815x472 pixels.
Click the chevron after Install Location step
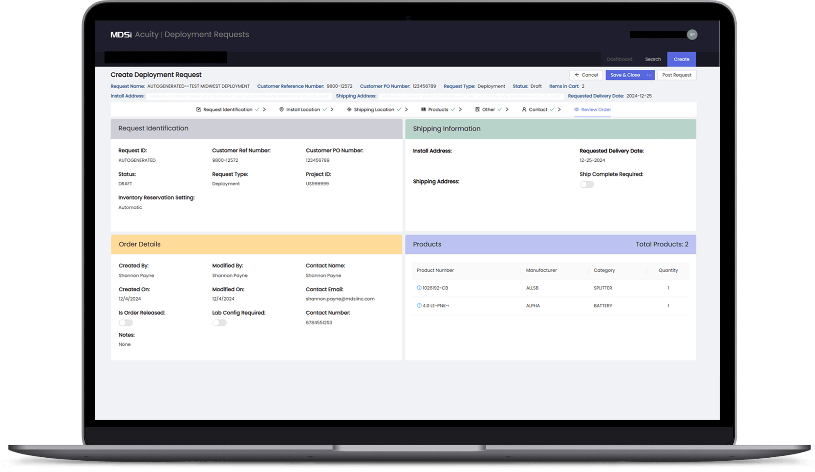(x=332, y=109)
